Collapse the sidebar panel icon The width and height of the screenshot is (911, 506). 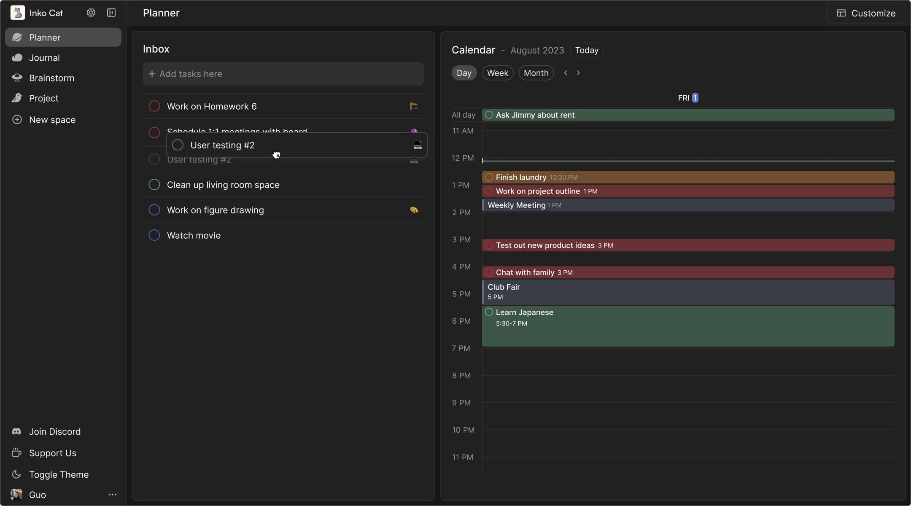click(111, 13)
